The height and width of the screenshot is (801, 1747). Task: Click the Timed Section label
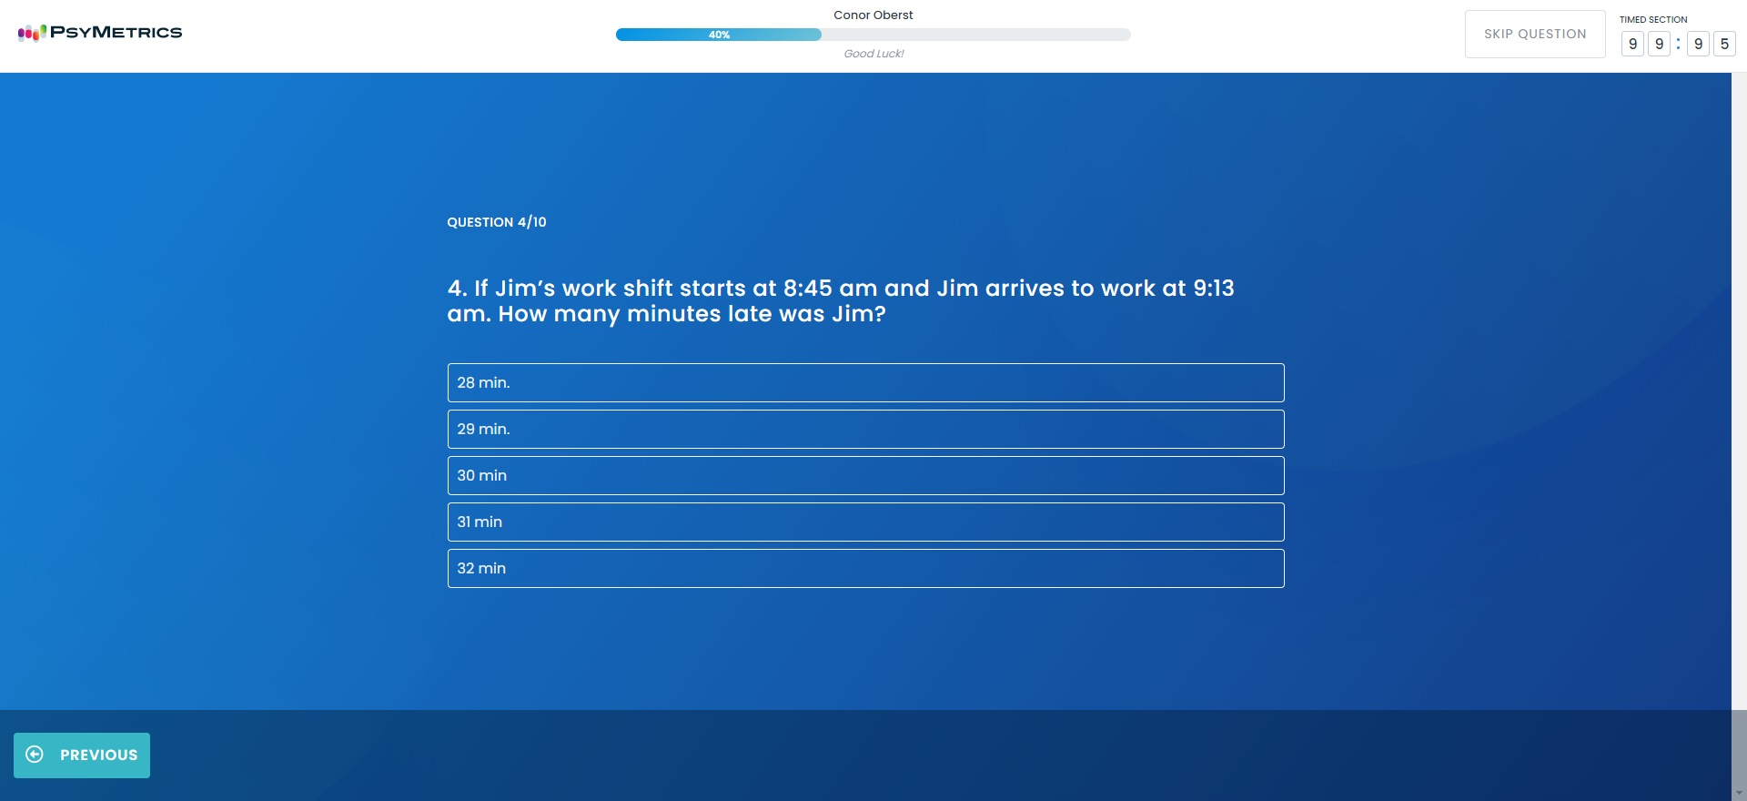tap(1652, 19)
